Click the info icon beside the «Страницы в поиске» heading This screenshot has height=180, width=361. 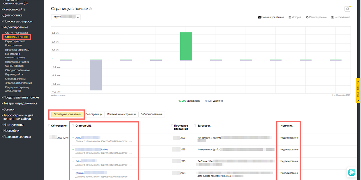pos(91,9)
